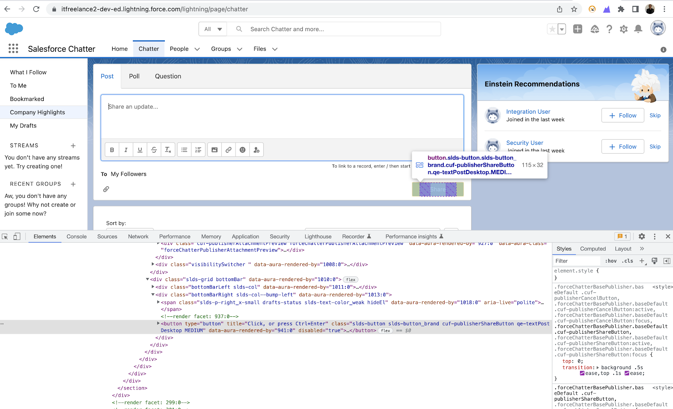Screen dimensions: 673x409
Task: Click the attach file paperclip icon
Action: (x=106, y=189)
